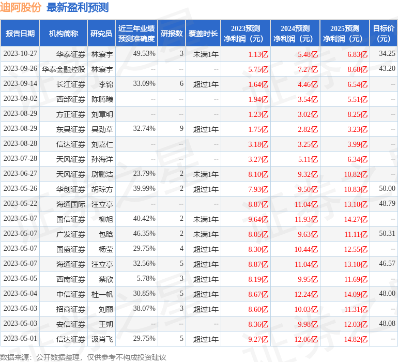
Task: Click the 2023预测净利润 column header
Action: click(246, 33)
